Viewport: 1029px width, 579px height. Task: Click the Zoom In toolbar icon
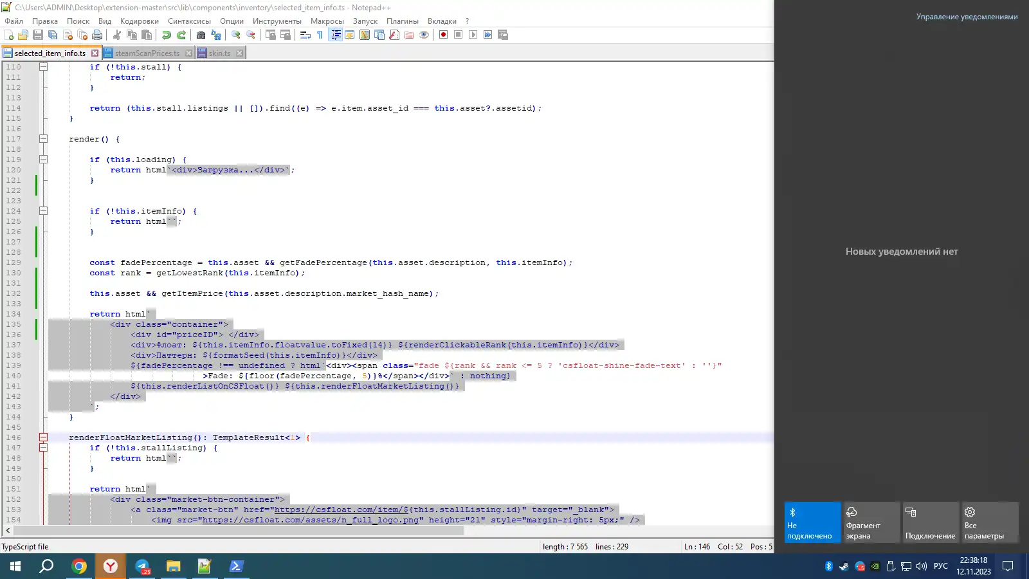[236, 35]
